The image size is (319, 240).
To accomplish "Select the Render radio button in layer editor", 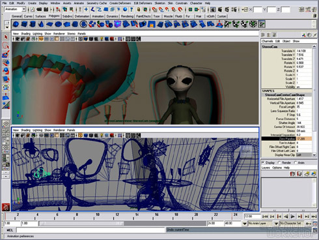I will pos(279,162).
